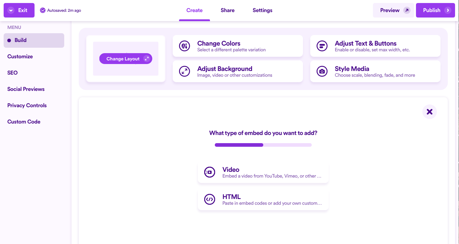Image resolution: width=459 pixels, height=244 pixels.
Task: Click the Video embed icon
Action: coord(210,172)
